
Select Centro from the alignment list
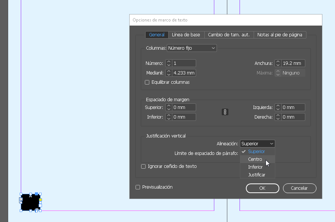pos(255,159)
